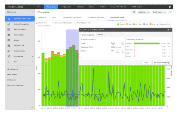Open Configuration in the sidebar
Image resolution: width=177 pixels, height=117 pixels.
point(12,80)
